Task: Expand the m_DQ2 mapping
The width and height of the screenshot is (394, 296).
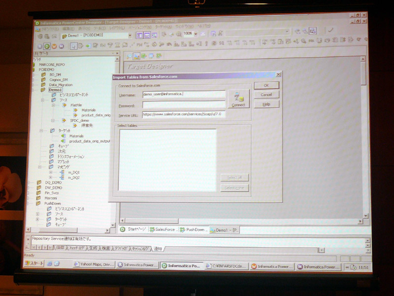Action: pyautogui.click(x=51, y=178)
